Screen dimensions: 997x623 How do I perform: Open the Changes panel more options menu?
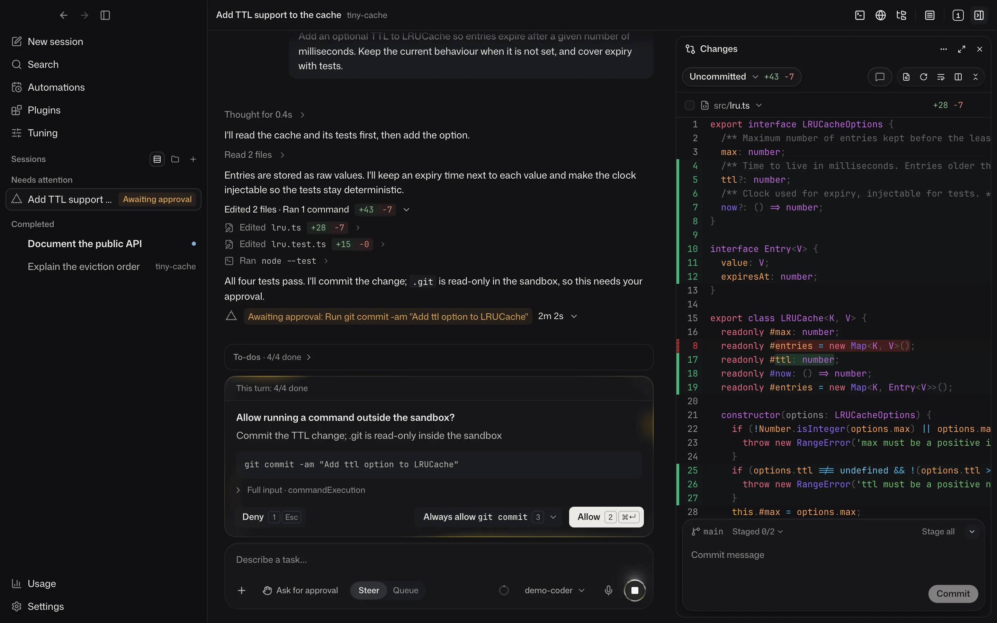[x=943, y=49]
